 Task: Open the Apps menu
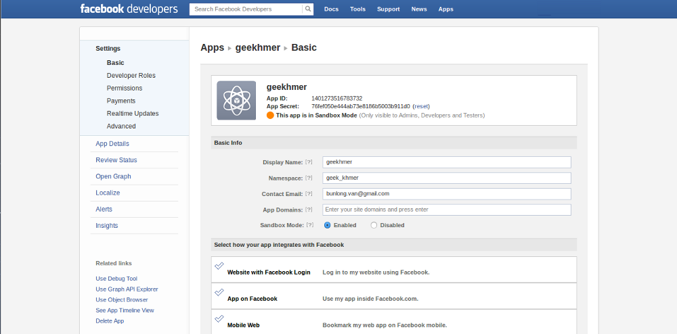click(445, 9)
